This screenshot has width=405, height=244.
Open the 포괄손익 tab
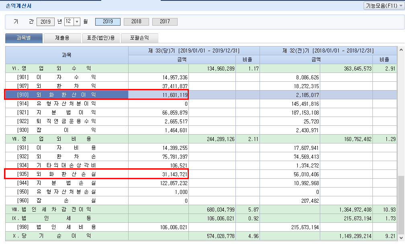tap(139, 38)
